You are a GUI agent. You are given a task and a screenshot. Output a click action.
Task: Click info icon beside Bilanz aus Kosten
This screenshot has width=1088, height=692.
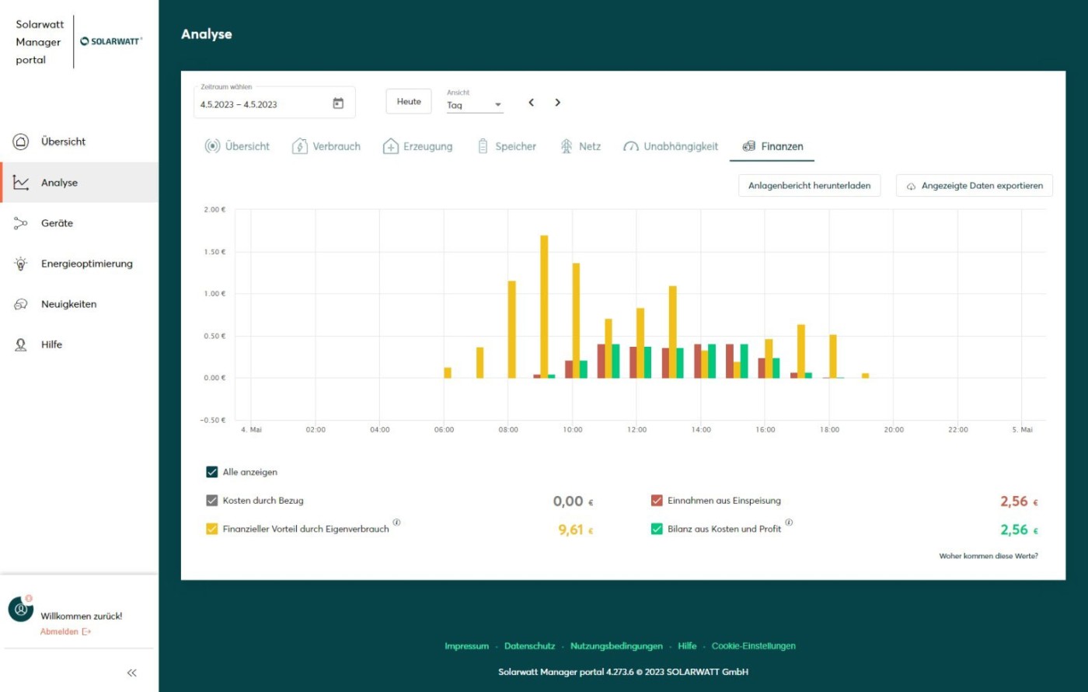coord(789,522)
